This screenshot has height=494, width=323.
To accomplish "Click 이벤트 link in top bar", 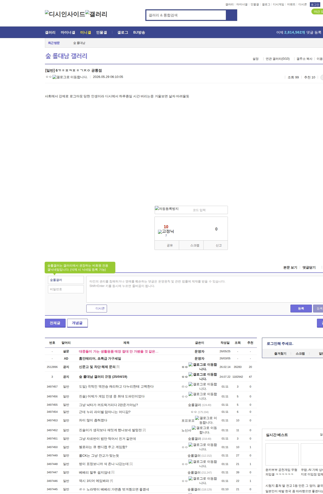I will pyautogui.click(x=291, y=5).
